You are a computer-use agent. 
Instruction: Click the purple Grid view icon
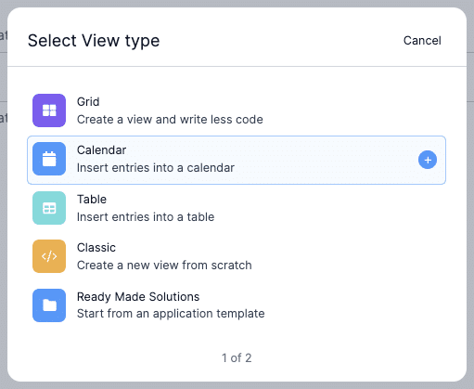click(49, 110)
